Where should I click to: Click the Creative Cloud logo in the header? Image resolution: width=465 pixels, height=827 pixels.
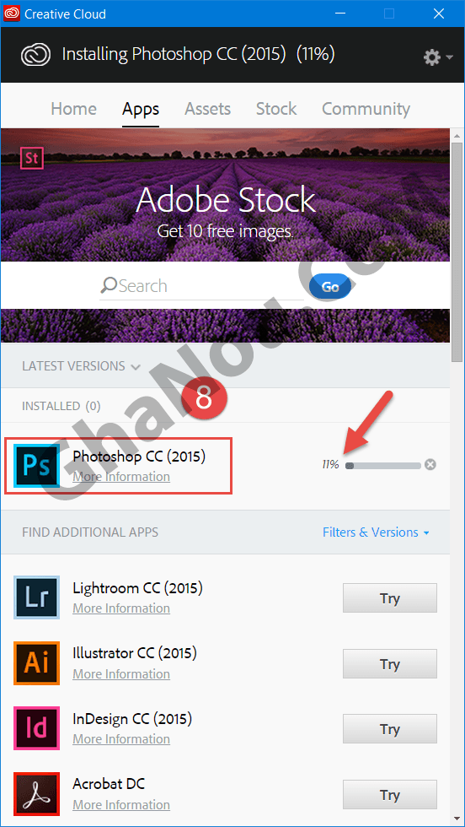[36, 54]
